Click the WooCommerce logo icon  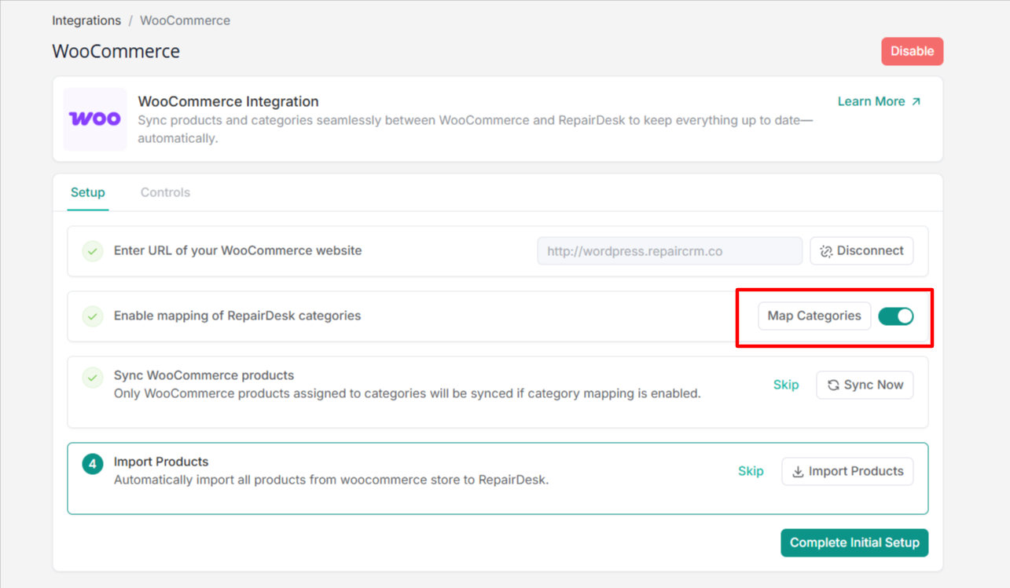tap(95, 119)
